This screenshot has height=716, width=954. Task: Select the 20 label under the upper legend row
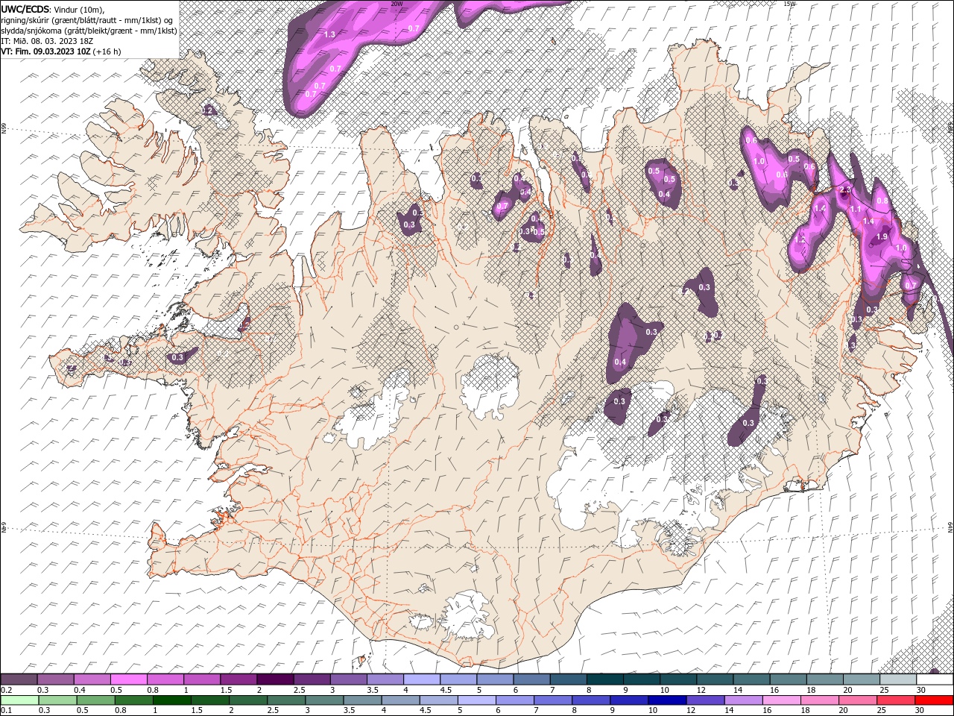point(848,690)
